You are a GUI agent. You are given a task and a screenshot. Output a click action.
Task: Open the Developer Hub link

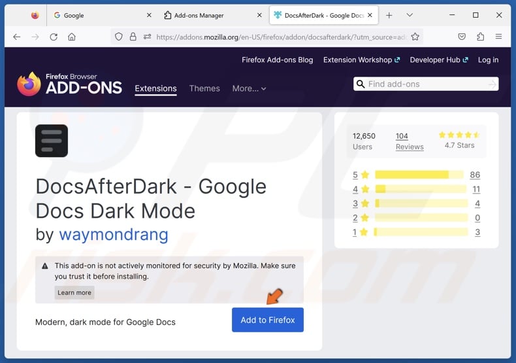click(439, 60)
